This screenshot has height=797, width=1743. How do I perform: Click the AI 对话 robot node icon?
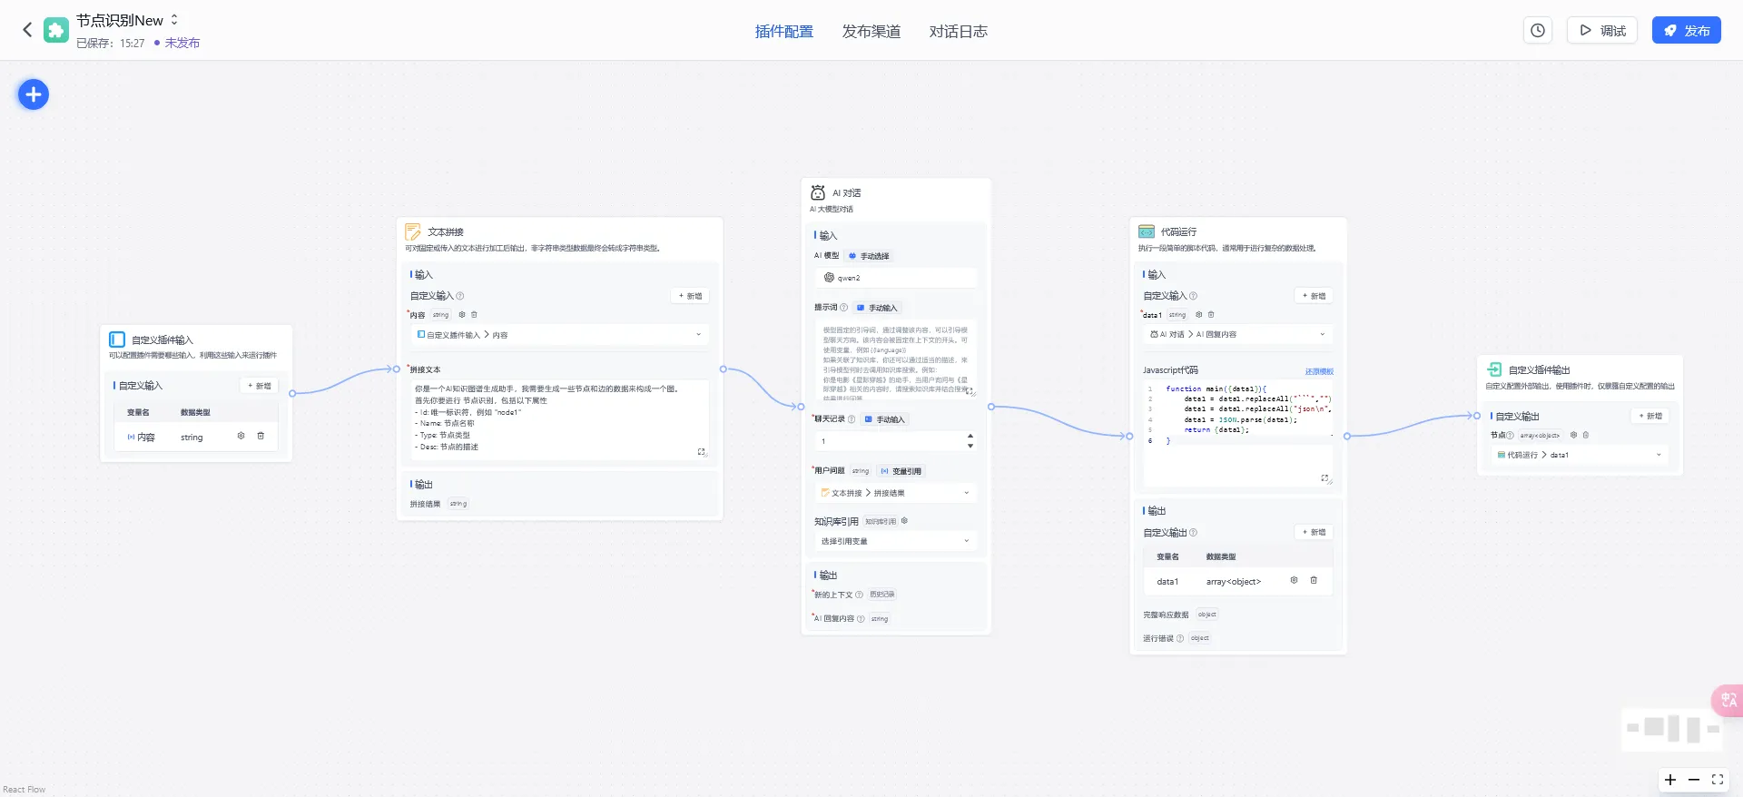[818, 192]
